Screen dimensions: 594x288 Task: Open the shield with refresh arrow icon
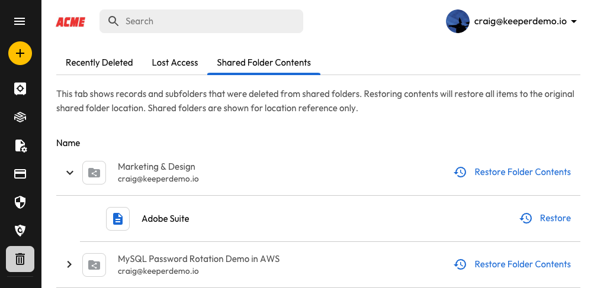coord(20,230)
